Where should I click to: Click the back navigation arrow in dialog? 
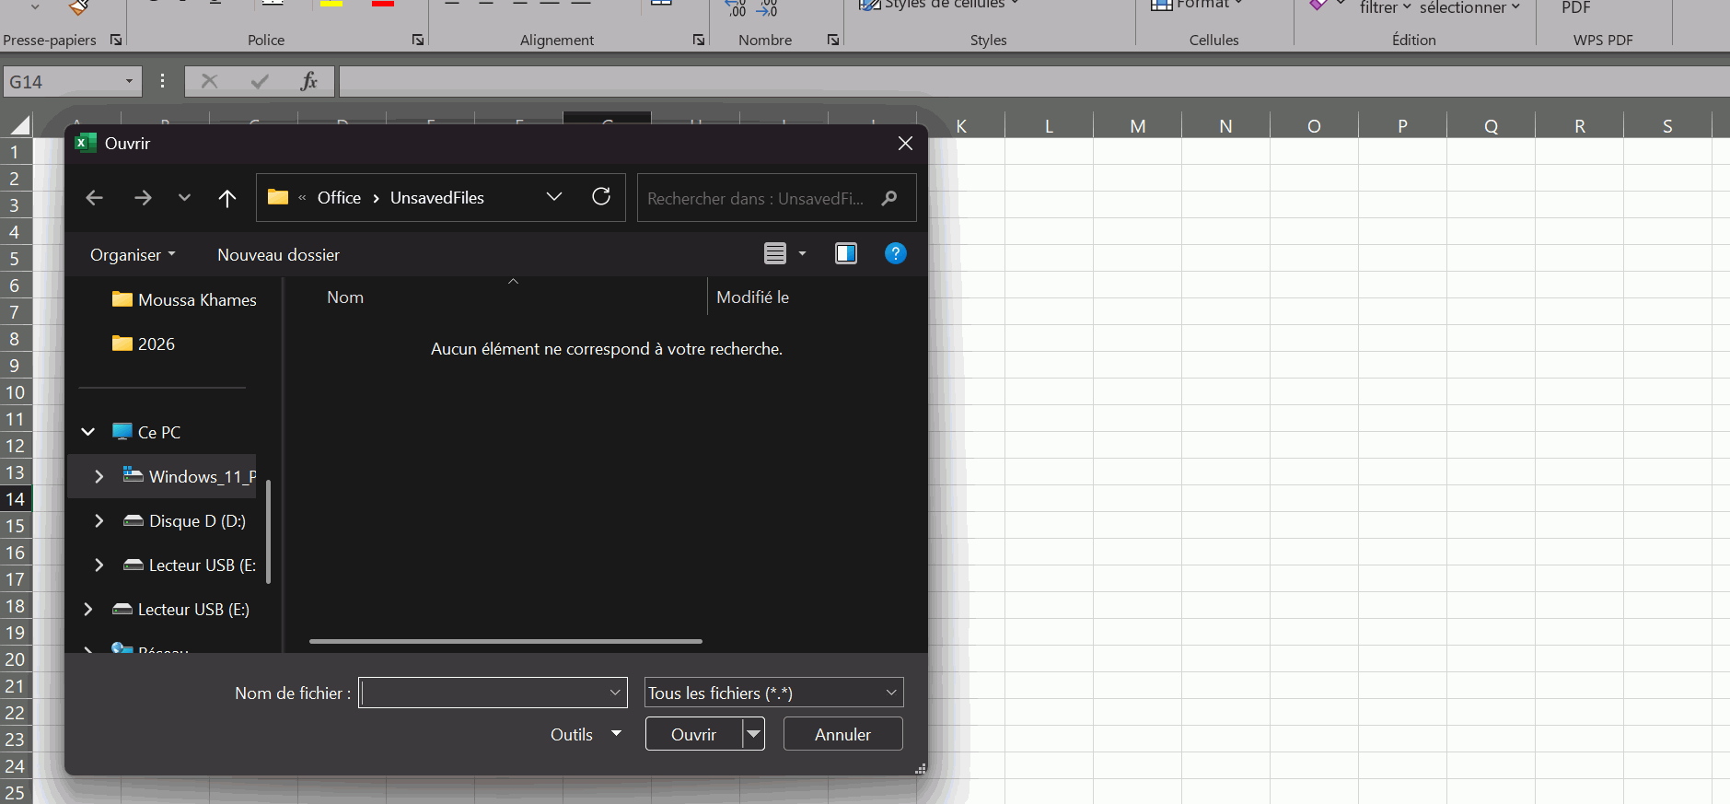click(x=94, y=198)
